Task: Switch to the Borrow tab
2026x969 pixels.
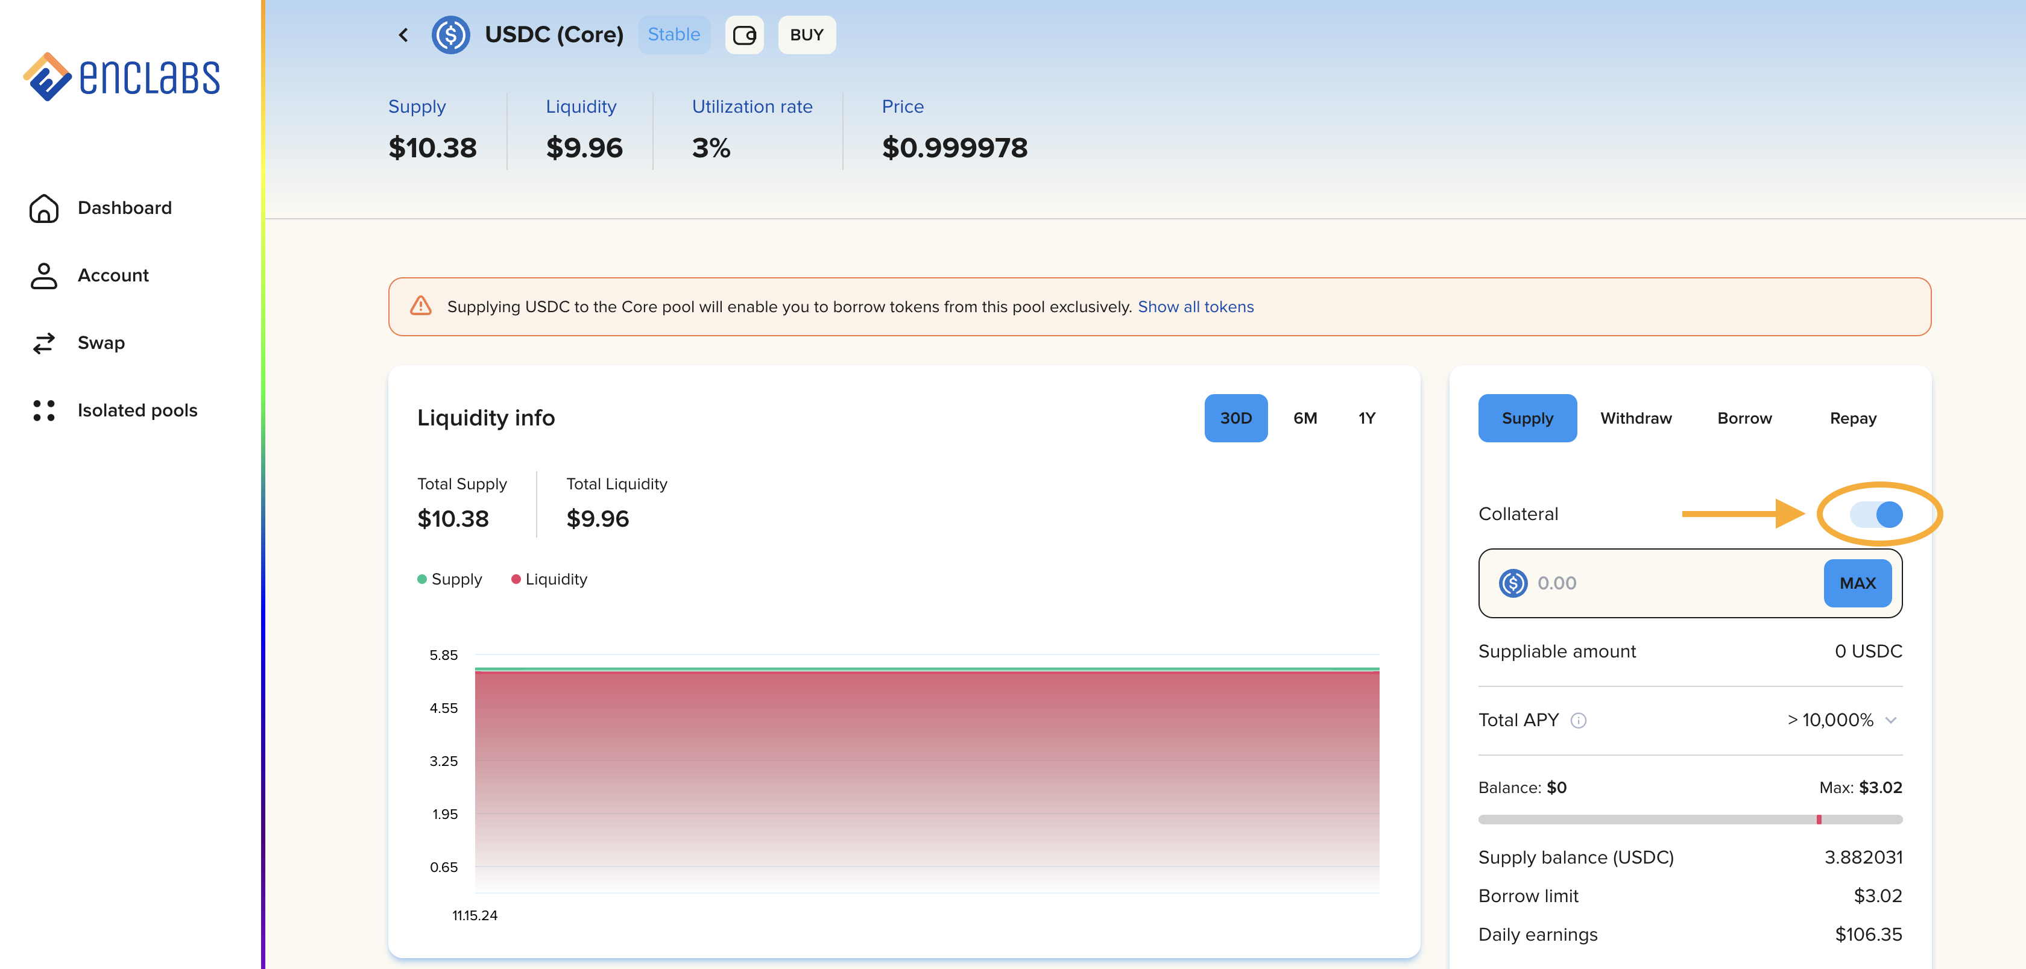Action: pos(1744,418)
